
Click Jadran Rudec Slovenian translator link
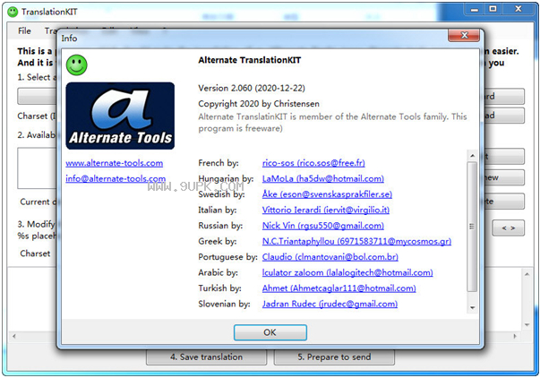coord(330,304)
